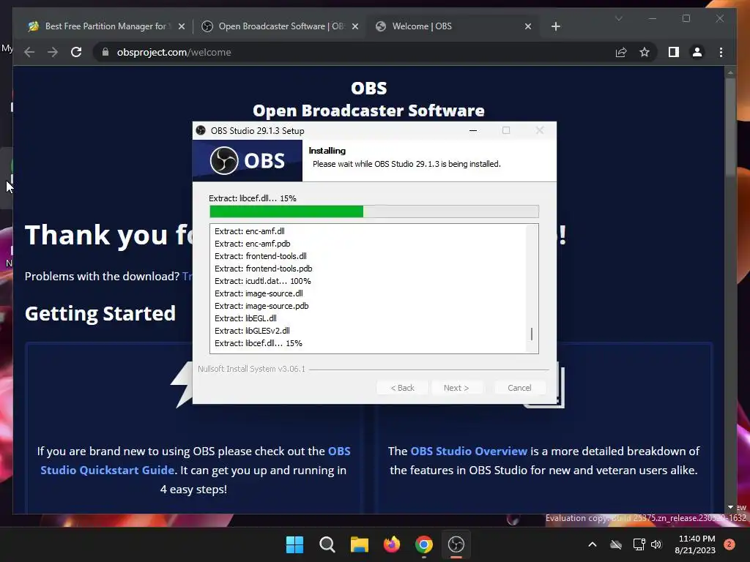Click the browser back arrow
The image size is (750, 562).
(29, 52)
